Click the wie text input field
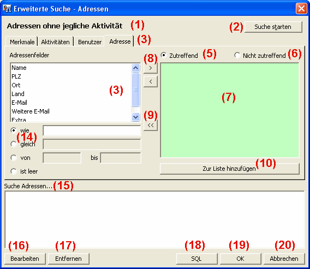 coord(92,130)
